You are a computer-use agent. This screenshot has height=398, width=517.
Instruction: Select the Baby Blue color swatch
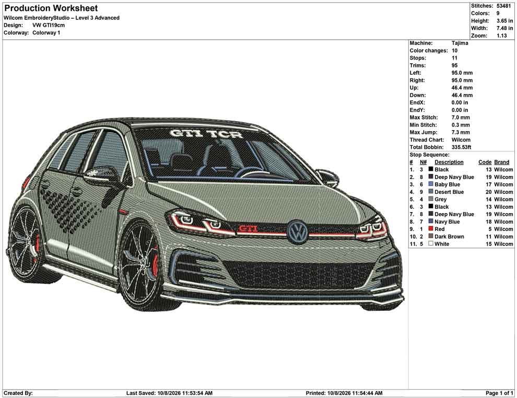point(431,184)
